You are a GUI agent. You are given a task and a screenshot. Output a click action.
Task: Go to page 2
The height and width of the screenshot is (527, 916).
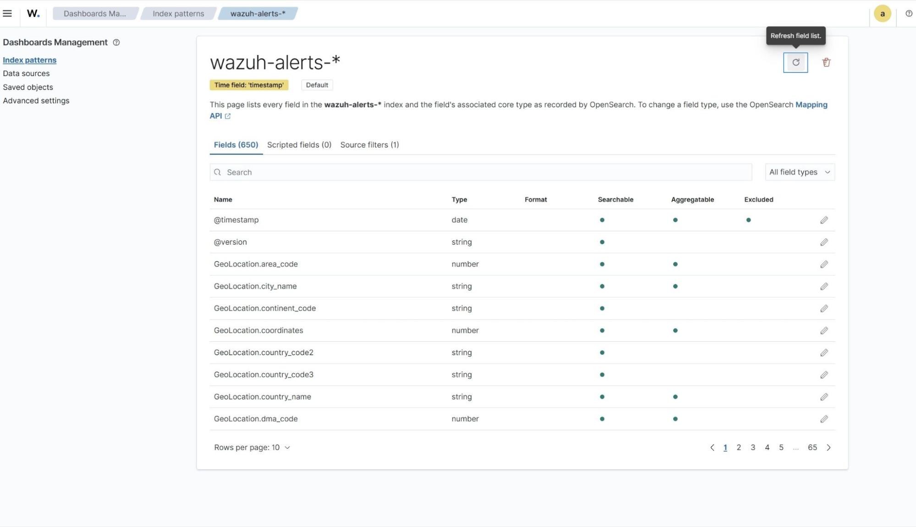pyautogui.click(x=739, y=447)
